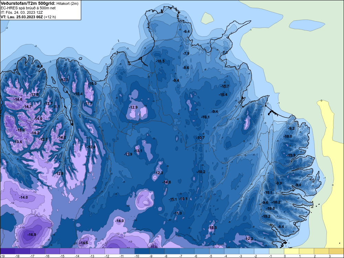
Task: Click the title 'Veðurstofan/T2m 500grid: Hitakort (2m)'
Action: (39, 3)
